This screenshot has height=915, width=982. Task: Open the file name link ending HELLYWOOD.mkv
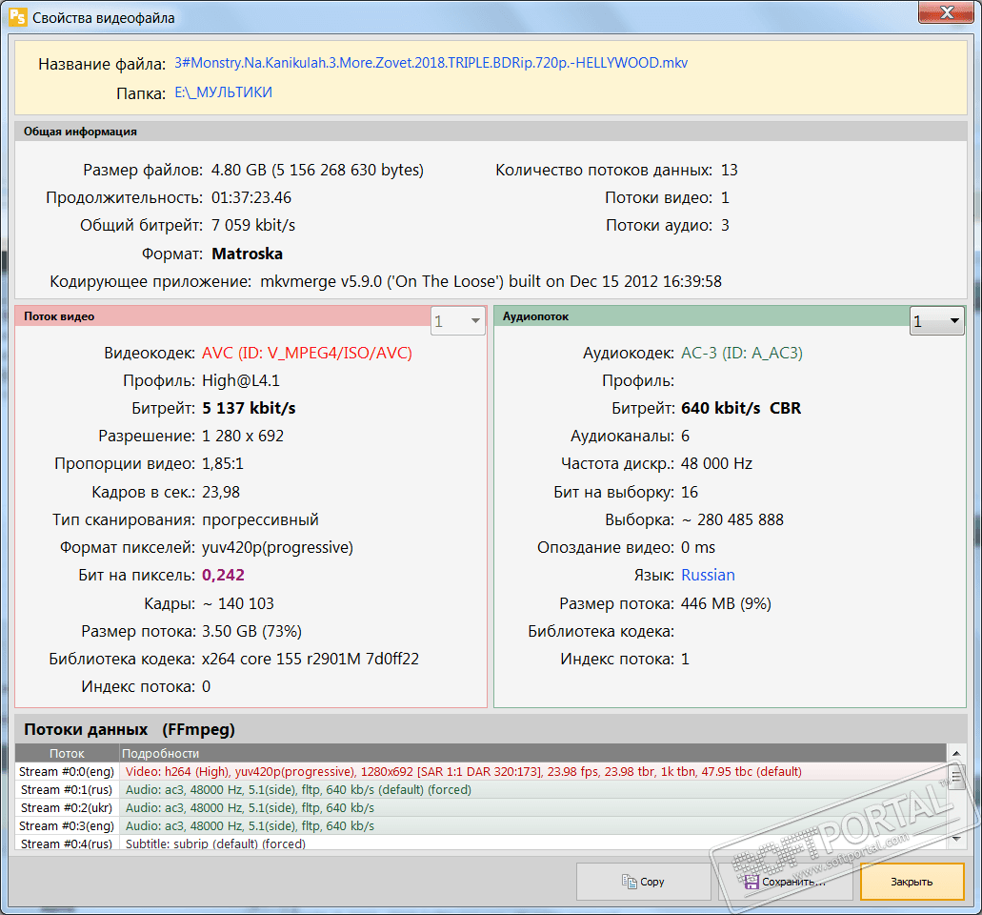431,63
